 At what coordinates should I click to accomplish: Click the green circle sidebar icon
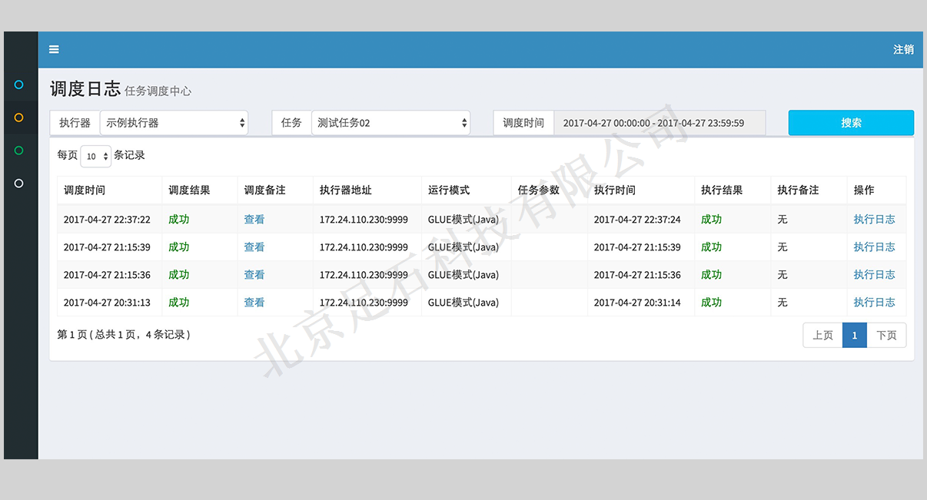(x=19, y=151)
